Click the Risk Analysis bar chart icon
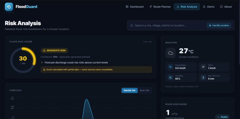Image resolution: width=240 pixels, height=119 pixels. [x=178, y=7]
